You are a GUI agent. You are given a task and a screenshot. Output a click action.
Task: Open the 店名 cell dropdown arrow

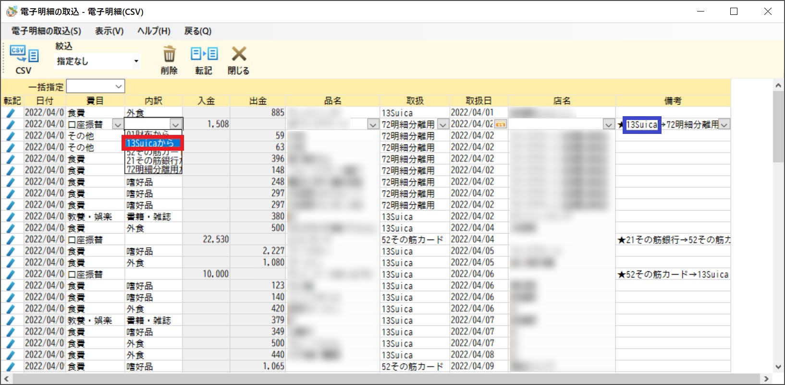[609, 124]
